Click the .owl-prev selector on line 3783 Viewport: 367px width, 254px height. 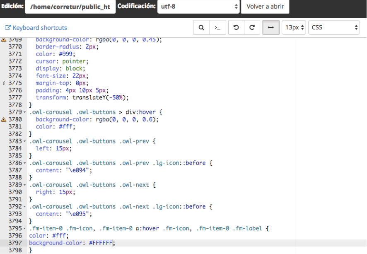tap(134, 141)
